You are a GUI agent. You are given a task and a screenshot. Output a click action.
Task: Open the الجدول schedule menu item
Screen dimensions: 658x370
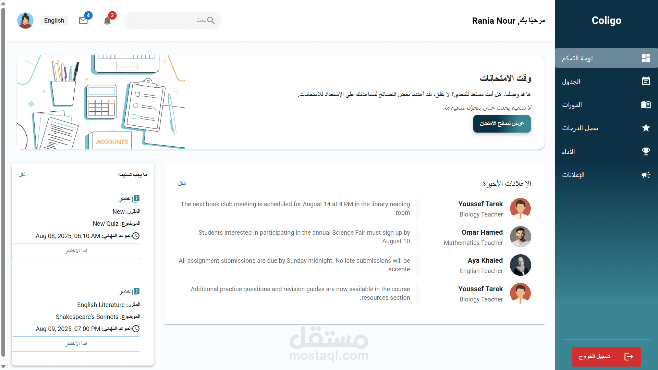(x=571, y=82)
